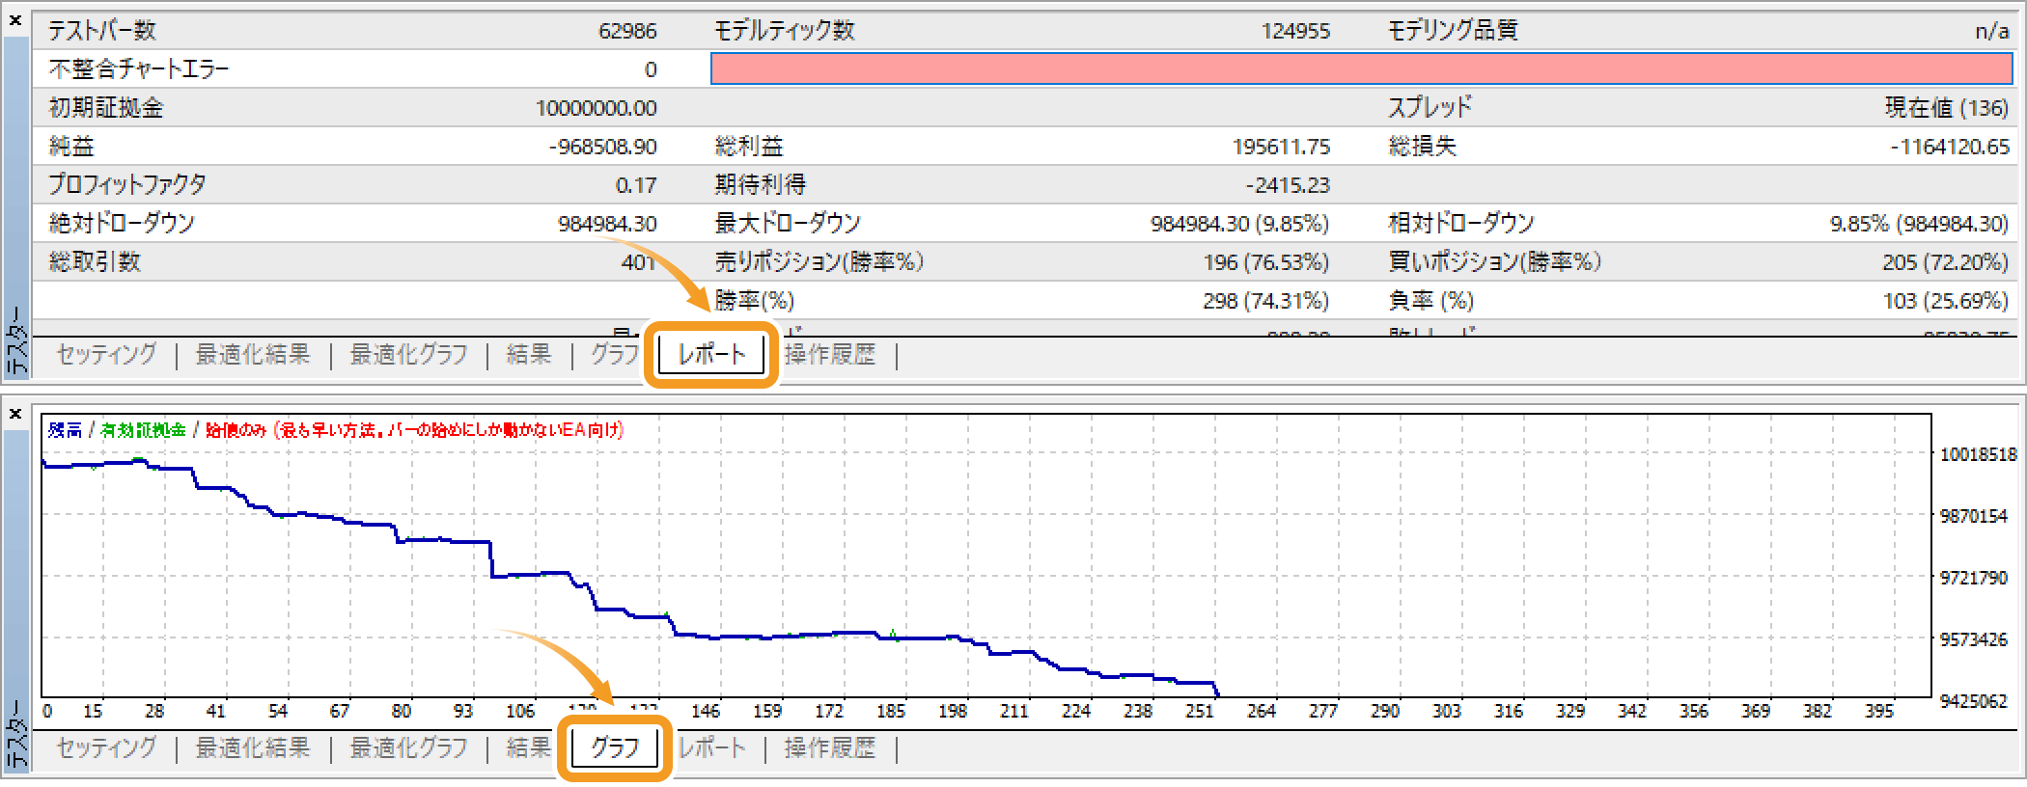
Task: Click 最大ドローダウン value 984984.30 (9.85%)
Action: [x=1239, y=224]
